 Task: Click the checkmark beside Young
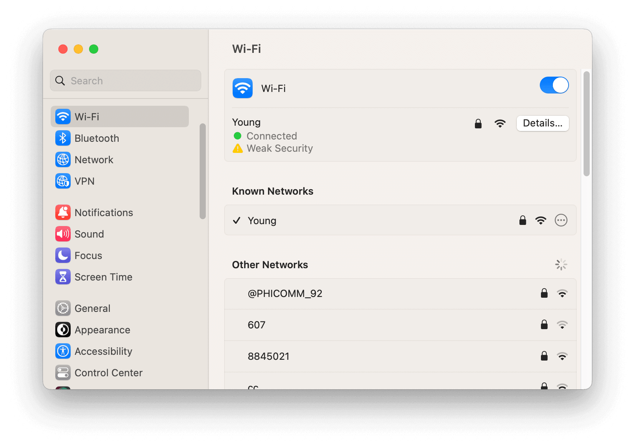coord(237,220)
